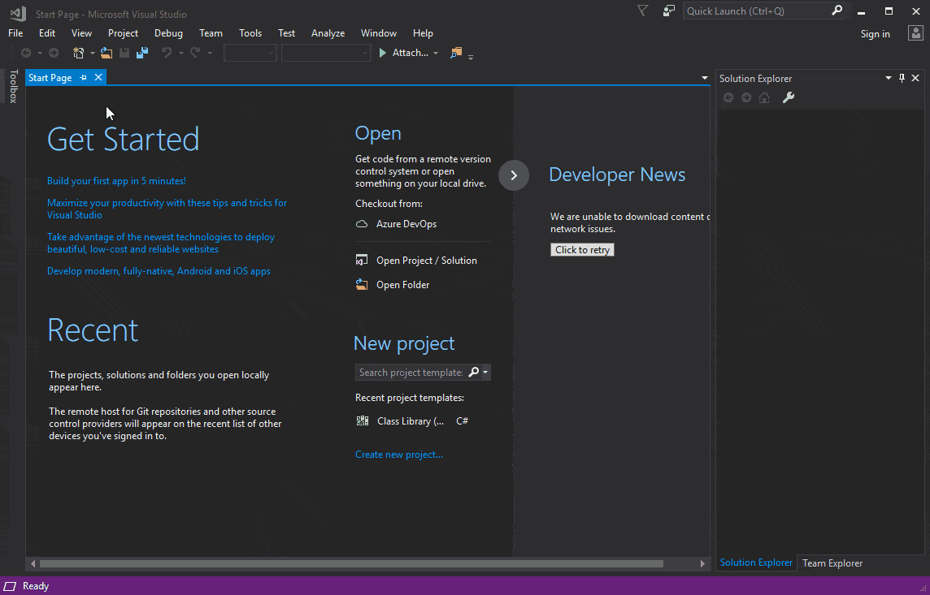Screen dimensions: 930x595
Task: Open the toolbar overflow options arrow
Action: [471, 57]
